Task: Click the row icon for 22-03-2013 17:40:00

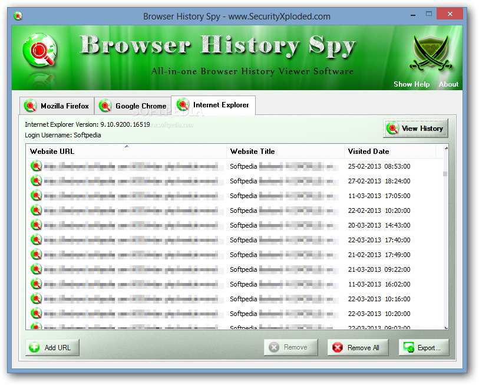Action: pyautogui.click(x=36, y=240)
